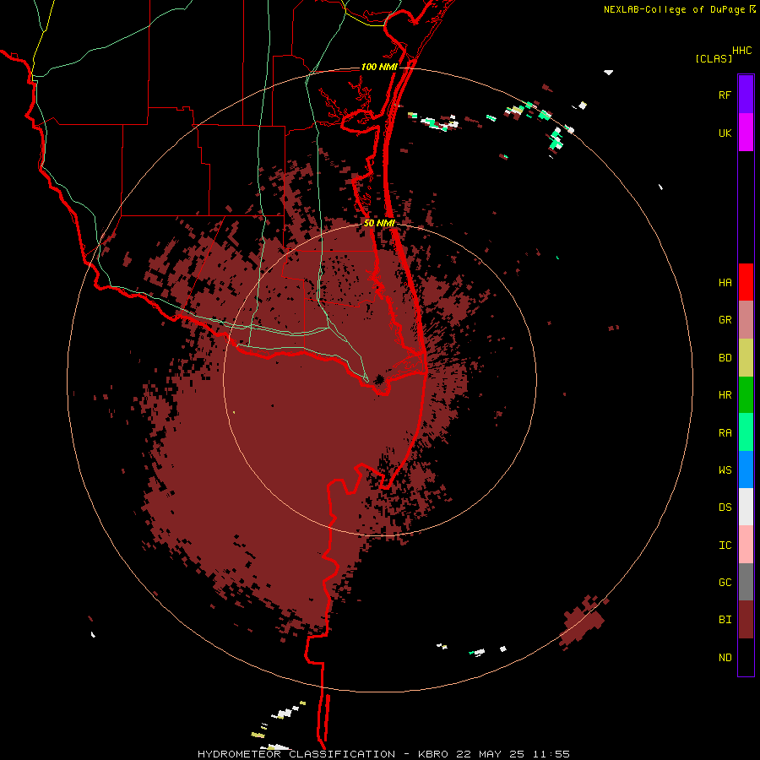Click the isolated BI echo near southeast ring edge

click(x=583, y=622)
